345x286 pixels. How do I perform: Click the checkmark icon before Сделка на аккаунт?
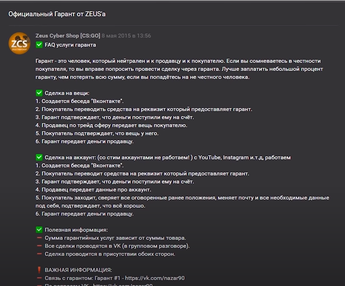point(39,157)
